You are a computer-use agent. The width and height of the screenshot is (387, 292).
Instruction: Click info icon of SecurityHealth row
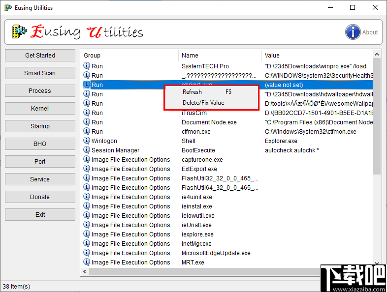86,75
